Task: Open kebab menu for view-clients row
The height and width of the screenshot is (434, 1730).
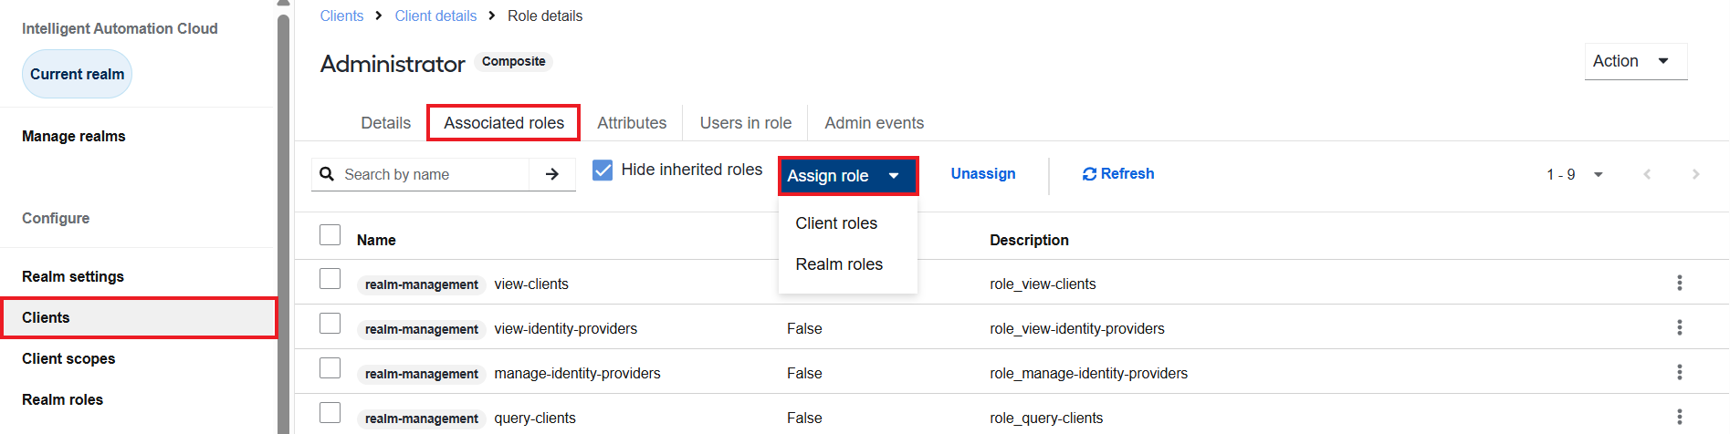Action: [x=1679, y=283]
